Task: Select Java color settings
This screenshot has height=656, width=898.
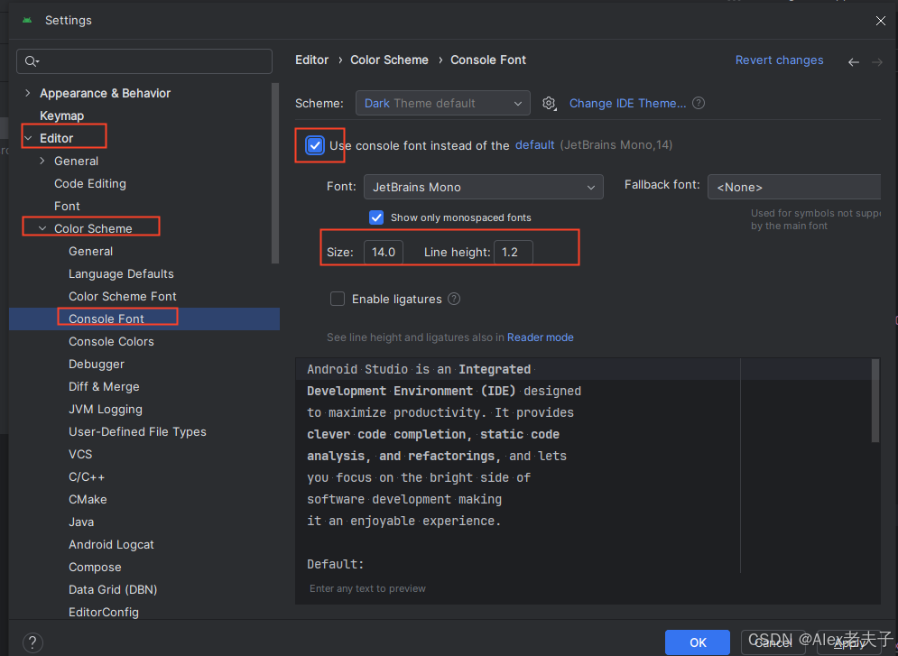Action: pyautogui.click(x=81, y=522)
